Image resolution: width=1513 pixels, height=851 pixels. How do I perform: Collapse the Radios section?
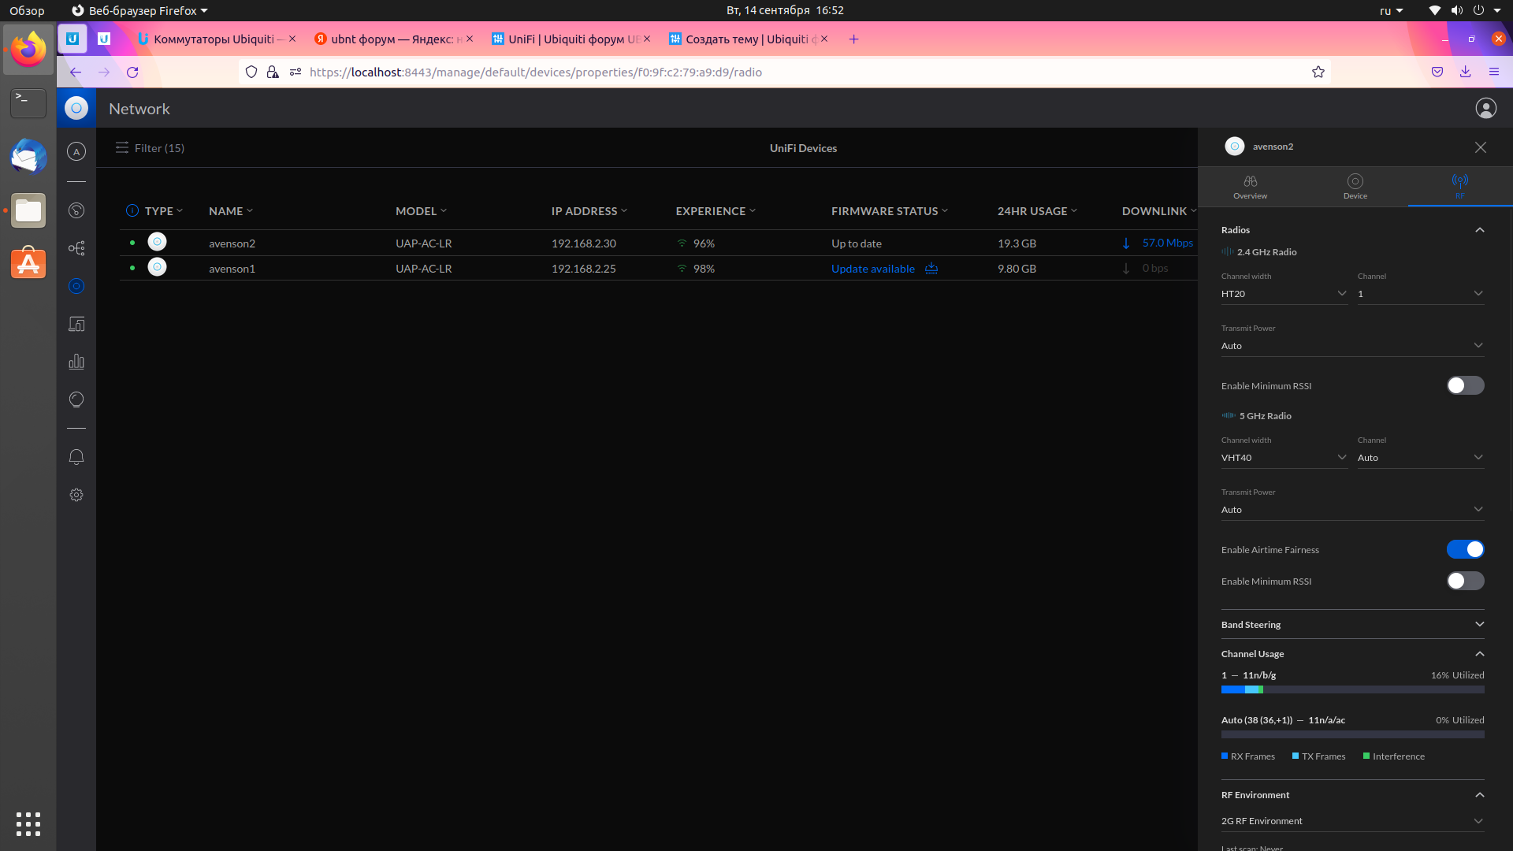(1479, 230)
